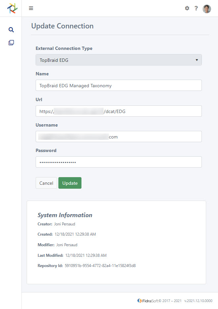Click the colorful app logo
This screenshot has width=218, height=309.
pyautogui.click(x=12, y=8)
